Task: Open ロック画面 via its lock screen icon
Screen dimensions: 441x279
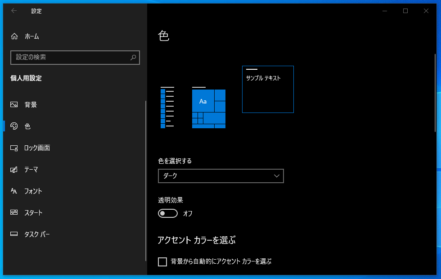Action: pos(13,148)
